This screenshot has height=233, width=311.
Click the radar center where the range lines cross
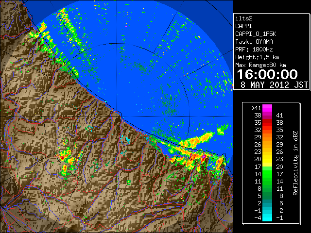tap(117, 116)
